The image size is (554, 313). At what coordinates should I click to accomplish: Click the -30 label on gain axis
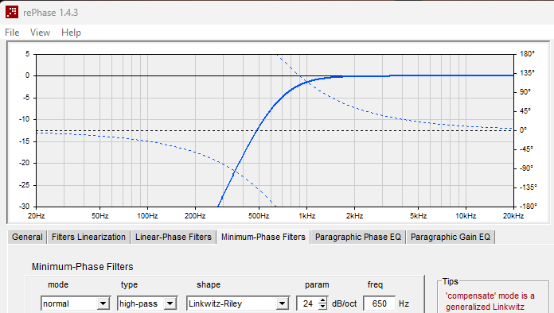[x=24, y=207]
